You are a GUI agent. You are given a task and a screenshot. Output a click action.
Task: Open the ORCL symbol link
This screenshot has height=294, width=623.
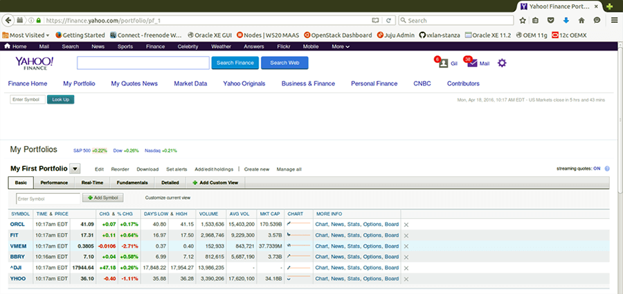(17, 224)
